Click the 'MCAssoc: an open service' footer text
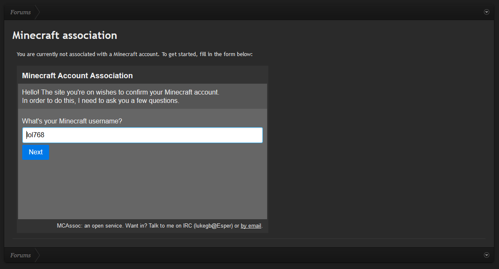Viewport: 499px width, 269px height. coord(160,226)
